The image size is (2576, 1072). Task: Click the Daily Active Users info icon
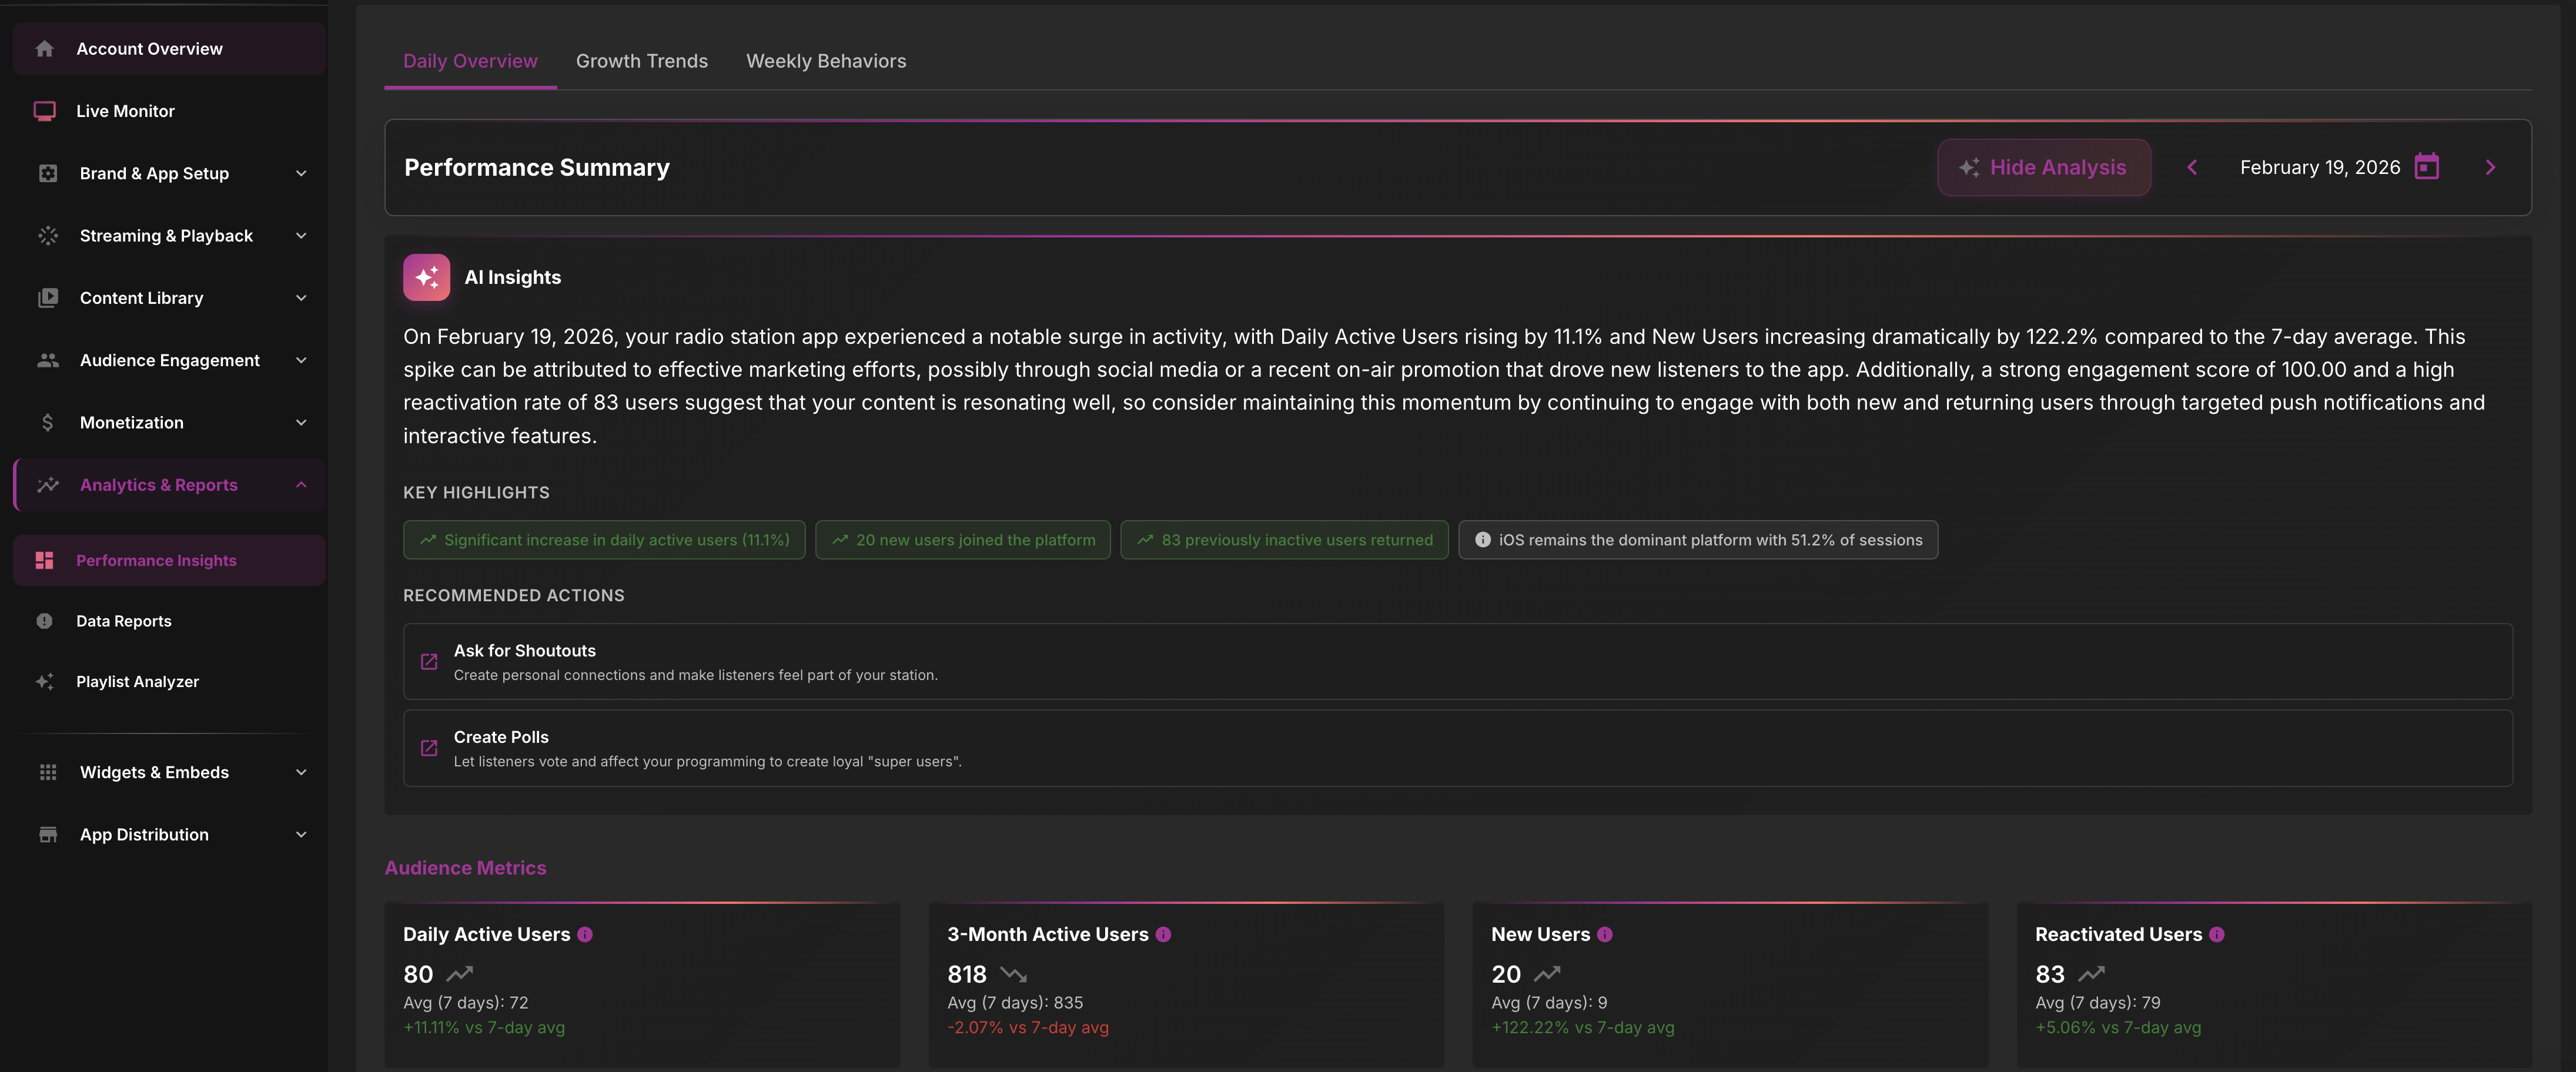(585, 934)
